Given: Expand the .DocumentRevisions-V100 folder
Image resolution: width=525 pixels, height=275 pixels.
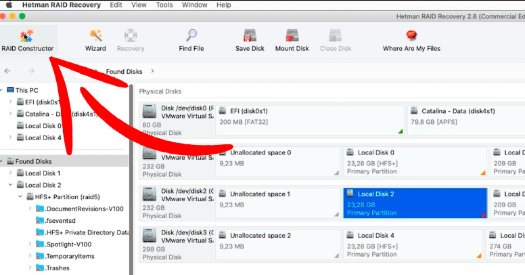Looking at the screenshot, I should coord(30,208).
